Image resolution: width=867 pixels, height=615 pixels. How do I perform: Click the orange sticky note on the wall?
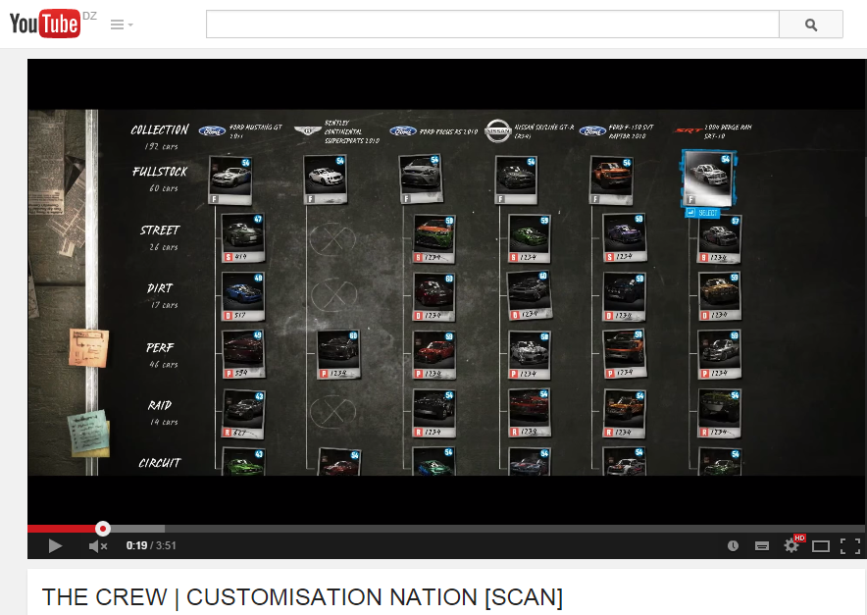tap(89, 348)
